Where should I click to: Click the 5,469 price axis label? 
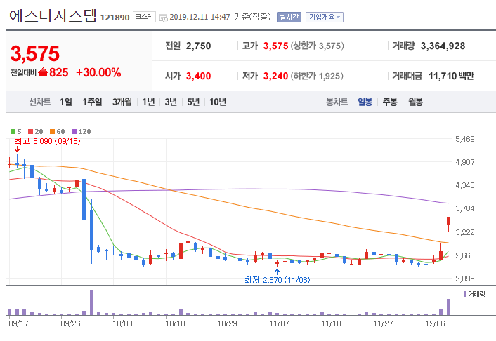pos(465,139)
